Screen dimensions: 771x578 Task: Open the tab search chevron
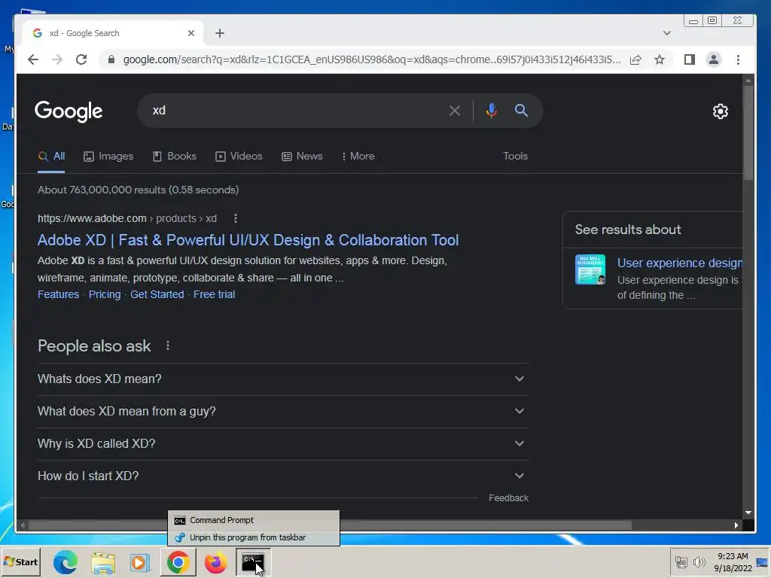click(x=667, y=33)
